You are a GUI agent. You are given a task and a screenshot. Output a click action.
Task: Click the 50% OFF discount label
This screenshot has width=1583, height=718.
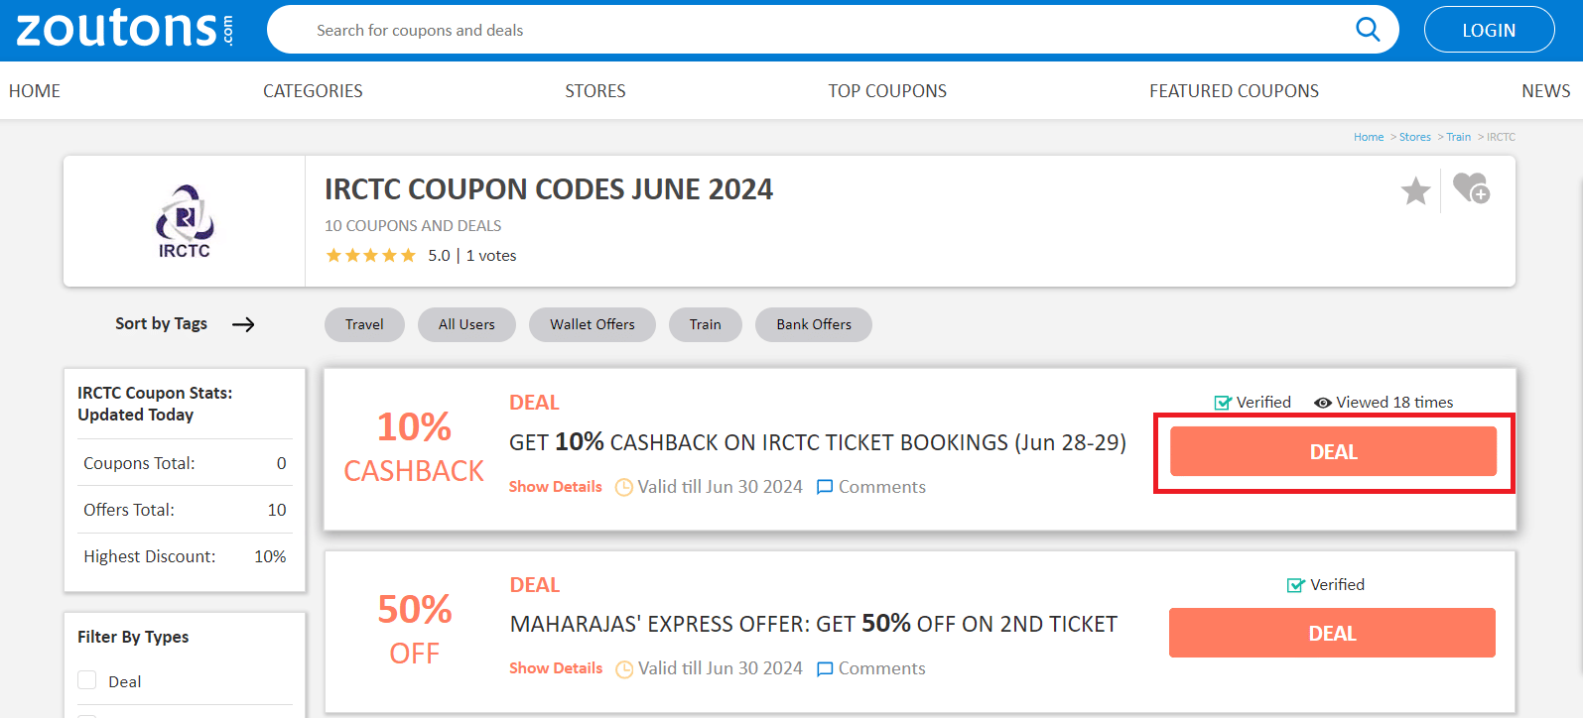pos(414,630)
